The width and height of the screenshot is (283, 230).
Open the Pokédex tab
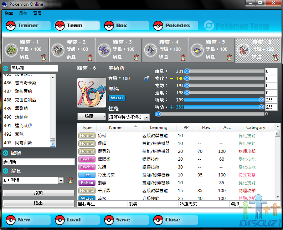click(176, 26)
